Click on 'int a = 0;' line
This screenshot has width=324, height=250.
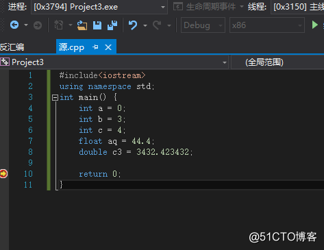click(102, 108)
